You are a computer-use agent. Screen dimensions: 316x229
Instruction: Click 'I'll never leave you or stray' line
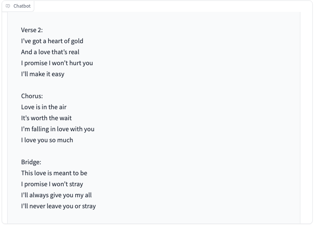pos(58,206)
